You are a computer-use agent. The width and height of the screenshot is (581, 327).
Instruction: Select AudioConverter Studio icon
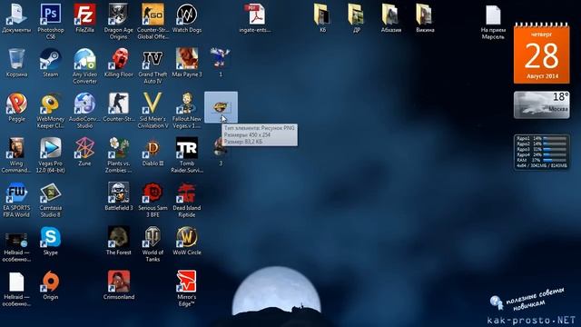coord(84,104)
